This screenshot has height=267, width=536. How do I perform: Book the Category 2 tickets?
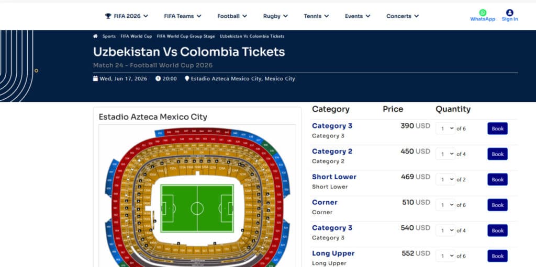(497, 154)
